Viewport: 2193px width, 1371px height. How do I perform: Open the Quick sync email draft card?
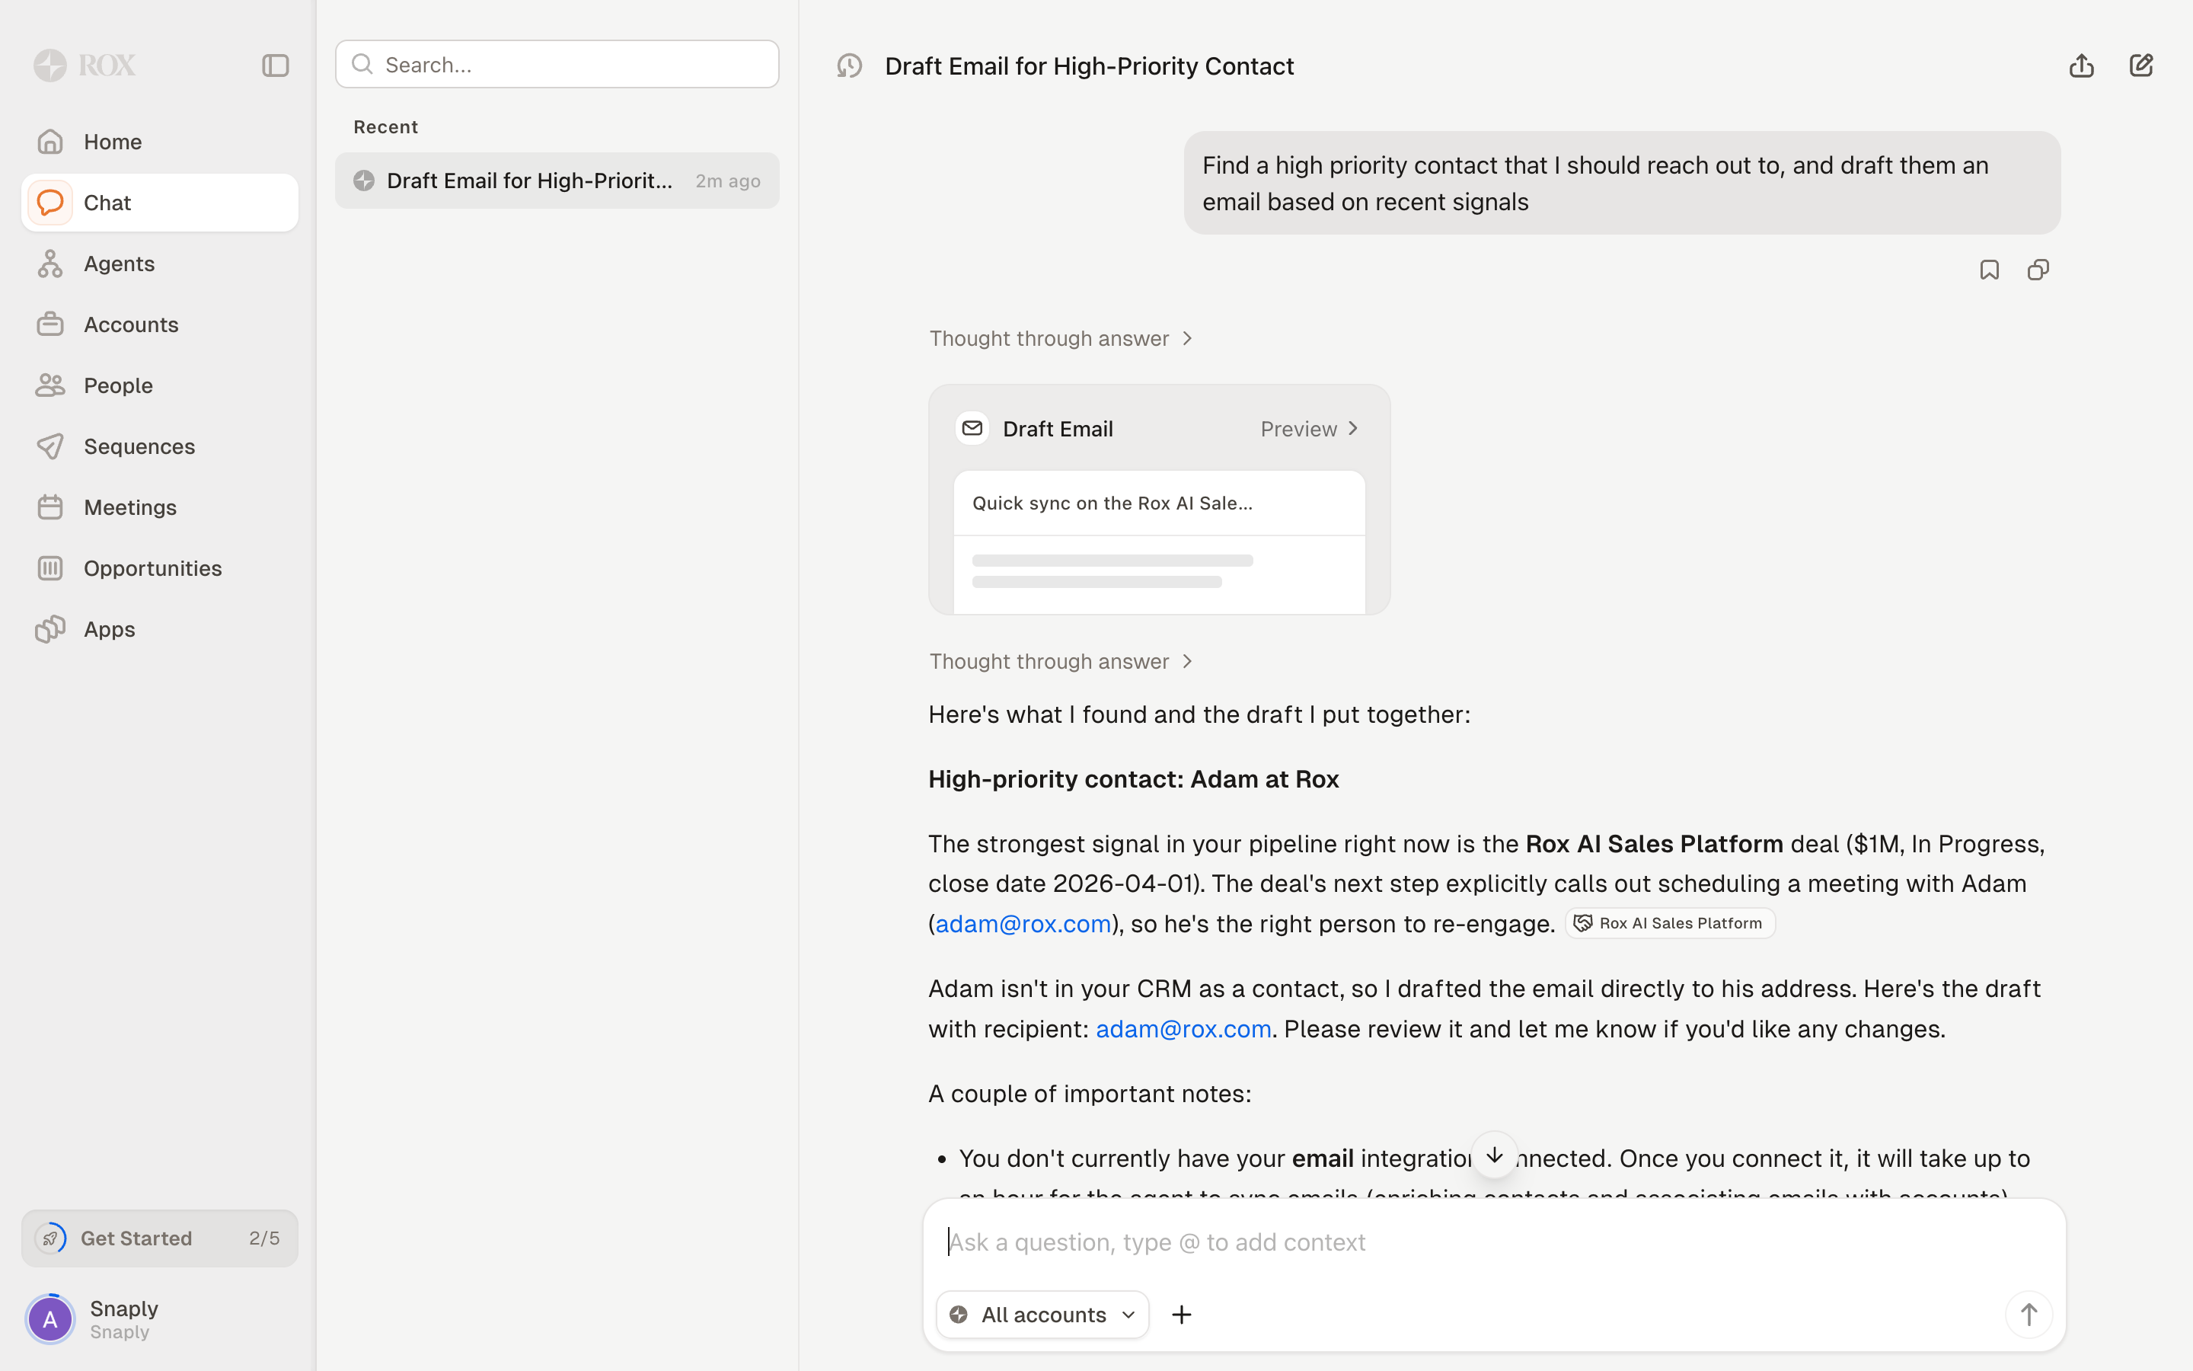[x=1159, y=542]
